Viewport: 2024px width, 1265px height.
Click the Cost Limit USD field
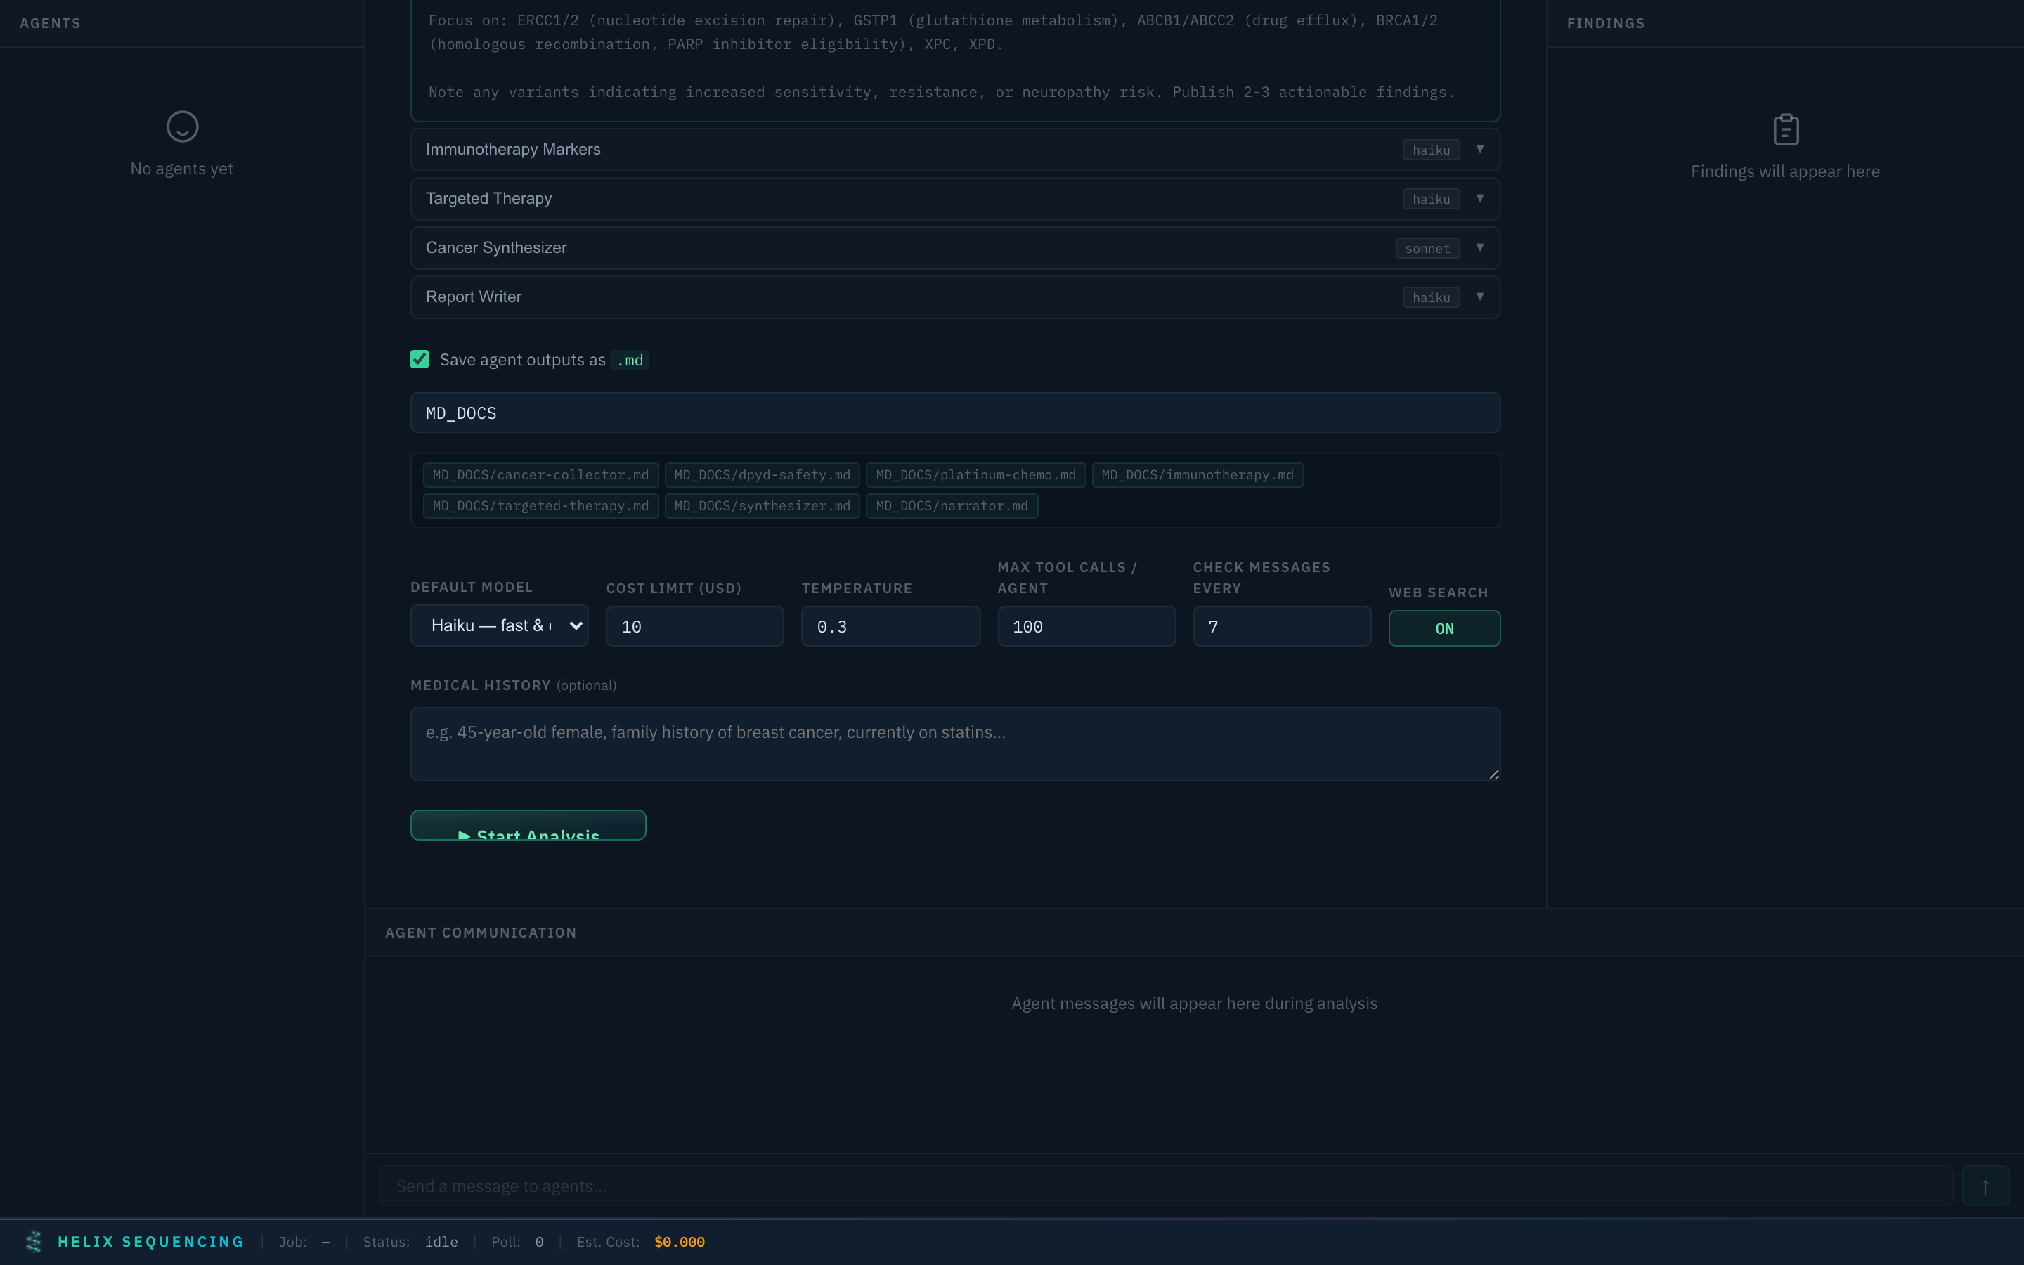[694, 627]
